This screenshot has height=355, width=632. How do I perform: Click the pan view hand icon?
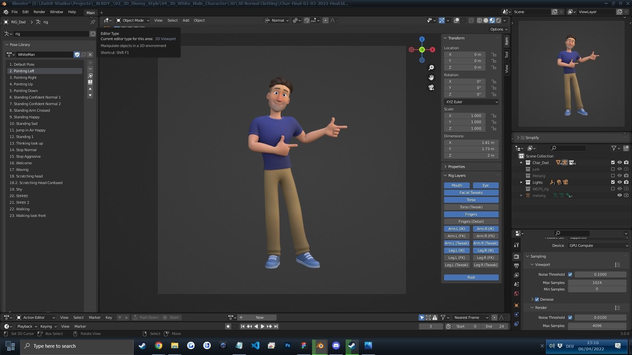pos(431,78)
